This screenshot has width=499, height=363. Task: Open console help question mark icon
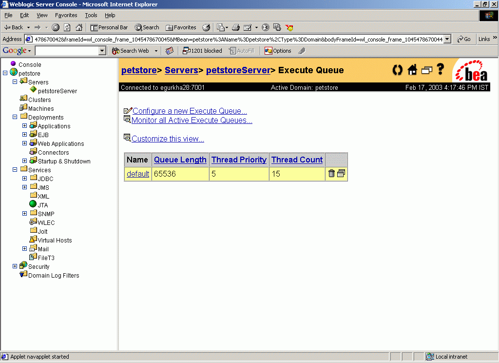[441, 69]
